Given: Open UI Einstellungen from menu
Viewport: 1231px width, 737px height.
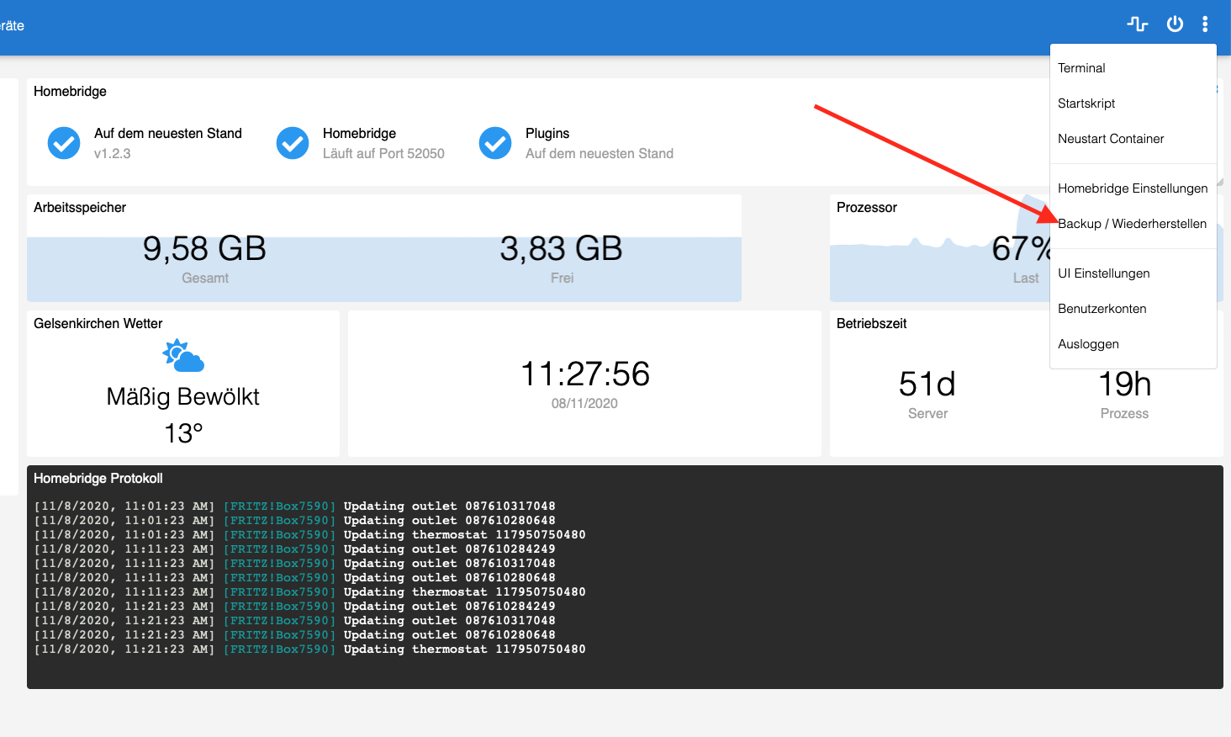Looking at the screenshot, I should point(1103,273).
